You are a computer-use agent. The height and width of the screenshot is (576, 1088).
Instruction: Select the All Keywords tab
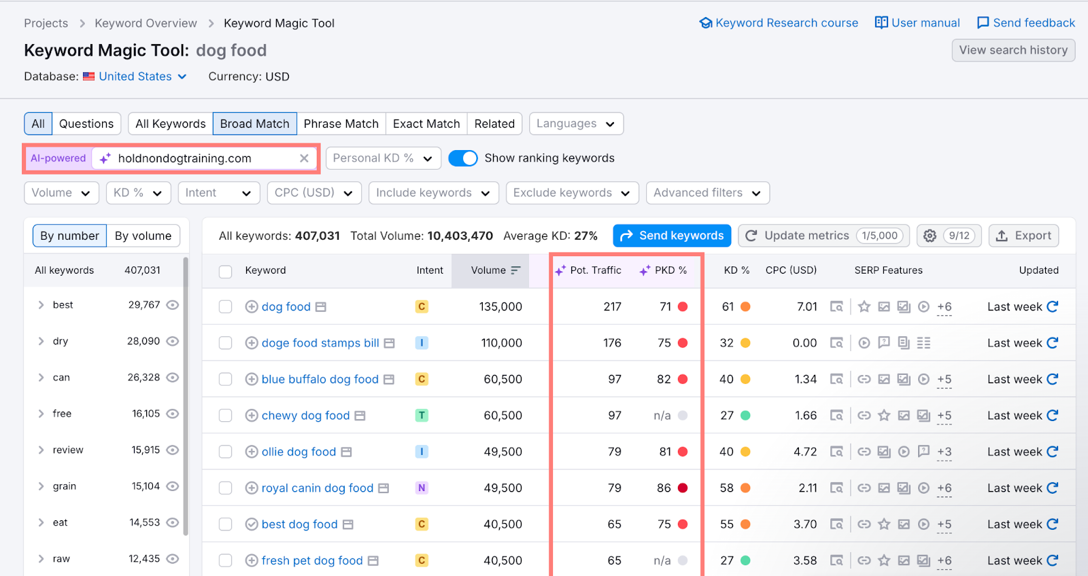tap(171, 124)
